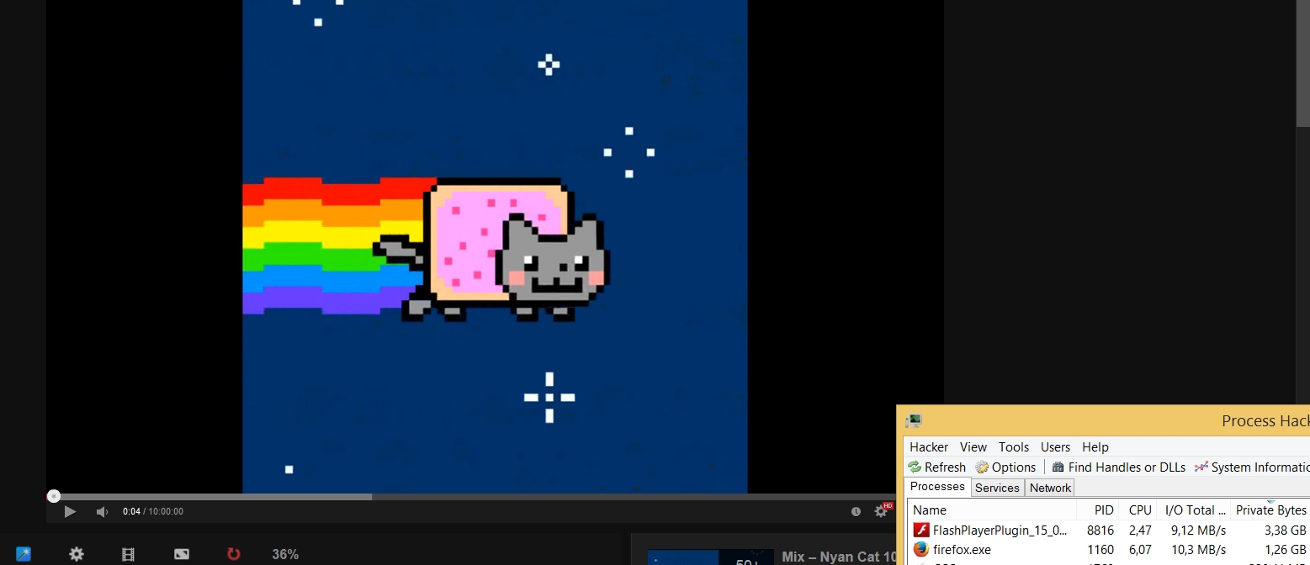1310x565 pixels.
Task: Click the 6,07 CPU value
Action: point(1140,549)
